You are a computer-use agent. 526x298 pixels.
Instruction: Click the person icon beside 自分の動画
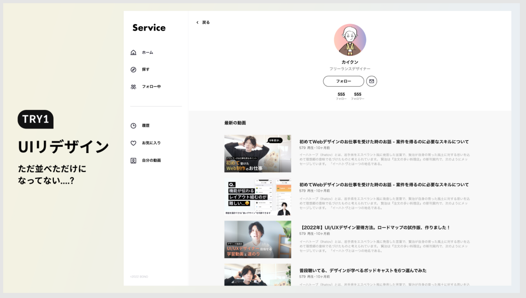[133, 160]
